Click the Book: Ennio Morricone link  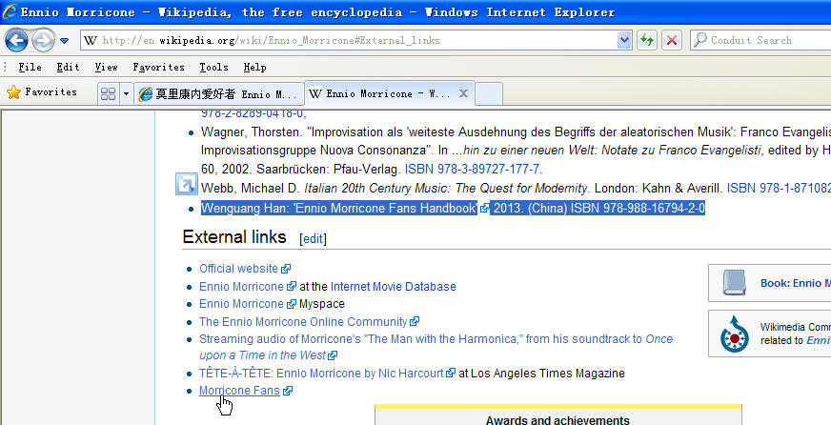pos(796,284)
